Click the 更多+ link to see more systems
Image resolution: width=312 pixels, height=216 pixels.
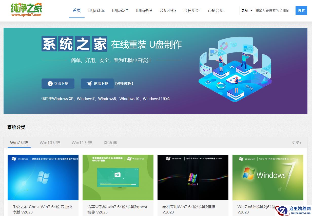(296, 143)
